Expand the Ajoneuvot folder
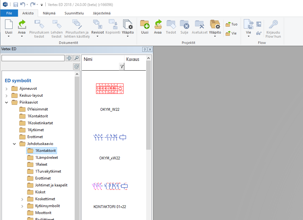The width and height of the screenshot is (303, 220). click(x=7, y=89)
